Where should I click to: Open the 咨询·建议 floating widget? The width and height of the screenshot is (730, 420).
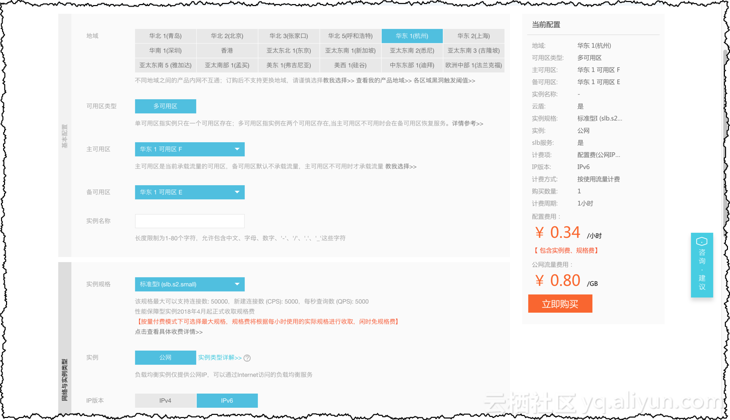pos(702,265)
